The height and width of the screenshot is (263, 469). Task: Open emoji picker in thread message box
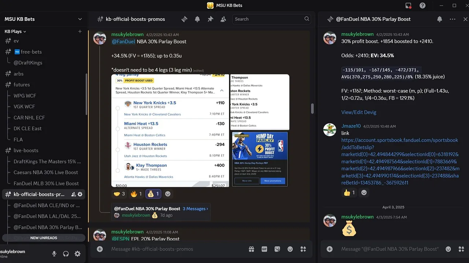448,249
